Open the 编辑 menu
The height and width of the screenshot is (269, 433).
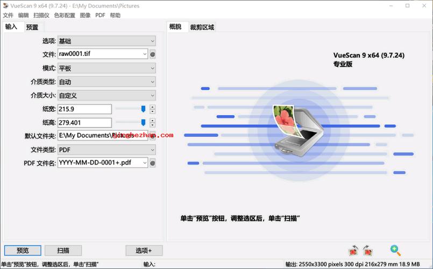(24, 15)
